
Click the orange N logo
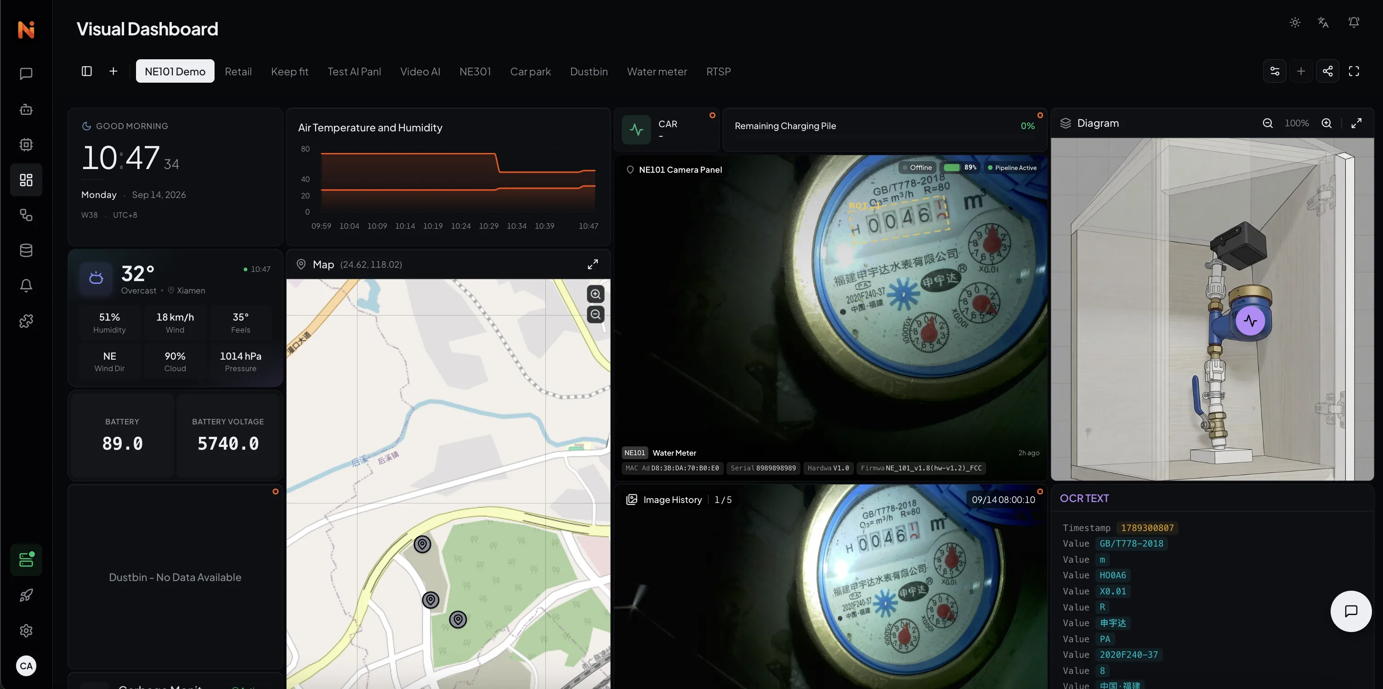click(26, 29)
